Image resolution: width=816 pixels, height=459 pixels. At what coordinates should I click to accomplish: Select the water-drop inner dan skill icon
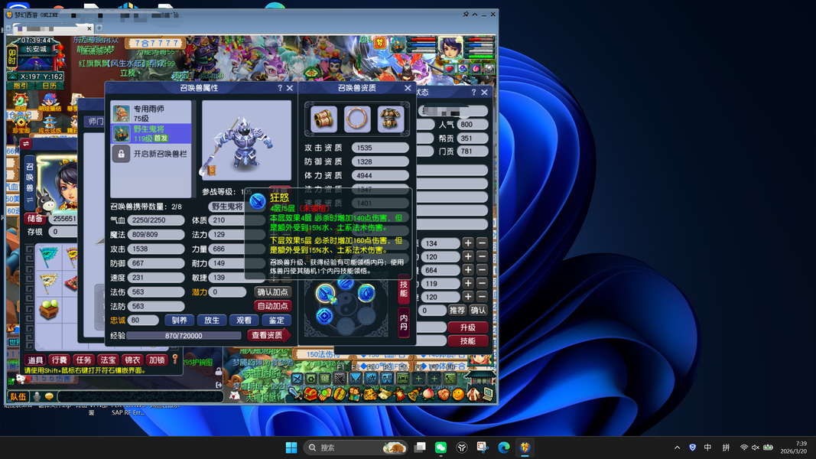point(366,293)
